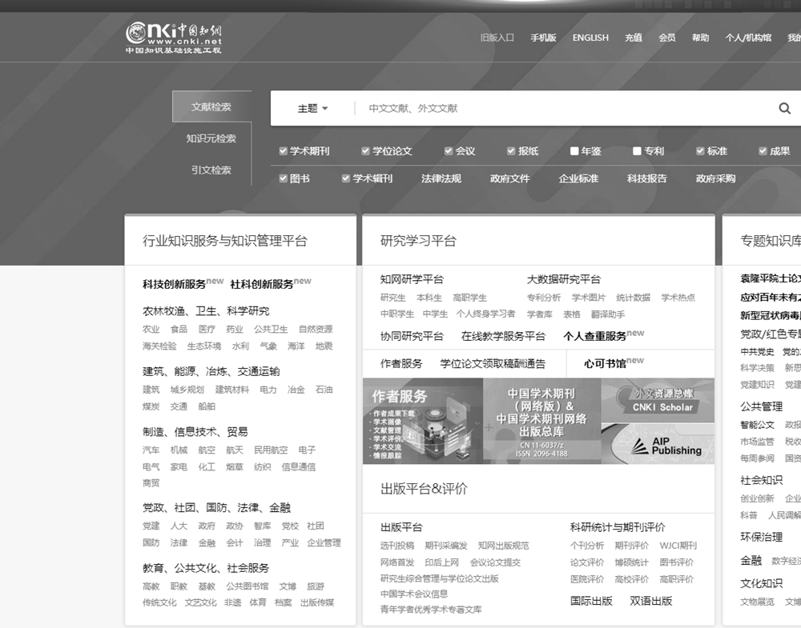Toggle the 学术辑刊 checkbox
The image size is (801, 628).
tap(346, 178)
